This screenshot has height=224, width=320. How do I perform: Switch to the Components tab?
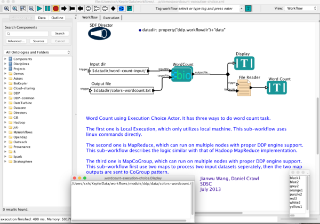click(x=22, y=18)
